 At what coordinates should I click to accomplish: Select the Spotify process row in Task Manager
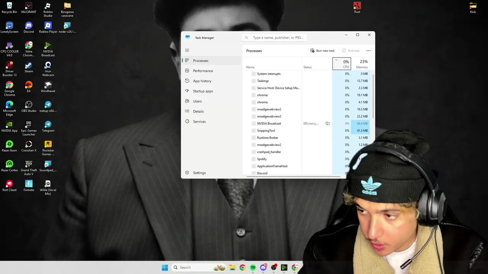click(297, 159)
